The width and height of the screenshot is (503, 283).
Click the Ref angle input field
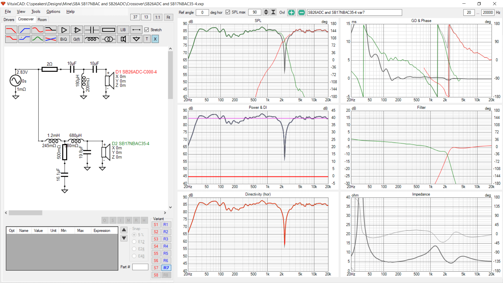tap(202, 12)
